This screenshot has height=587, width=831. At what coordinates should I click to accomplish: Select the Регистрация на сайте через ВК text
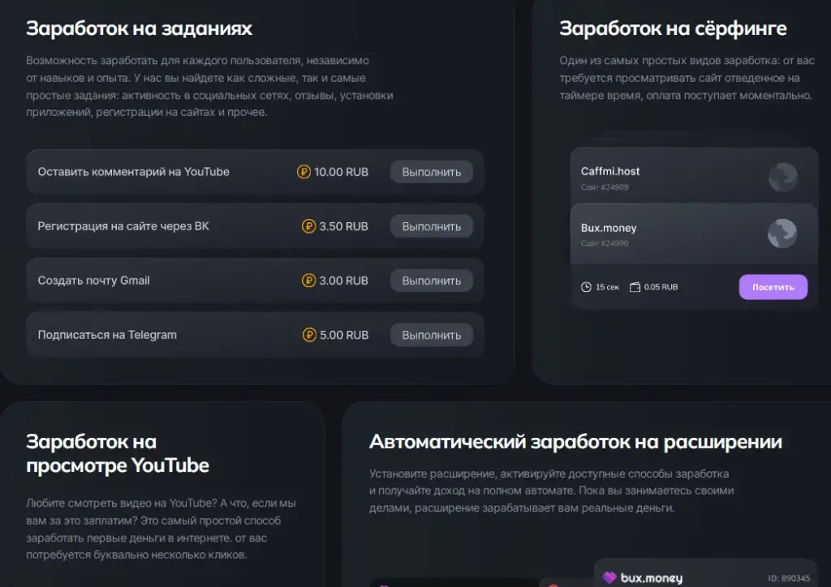[x=123, y=226]
